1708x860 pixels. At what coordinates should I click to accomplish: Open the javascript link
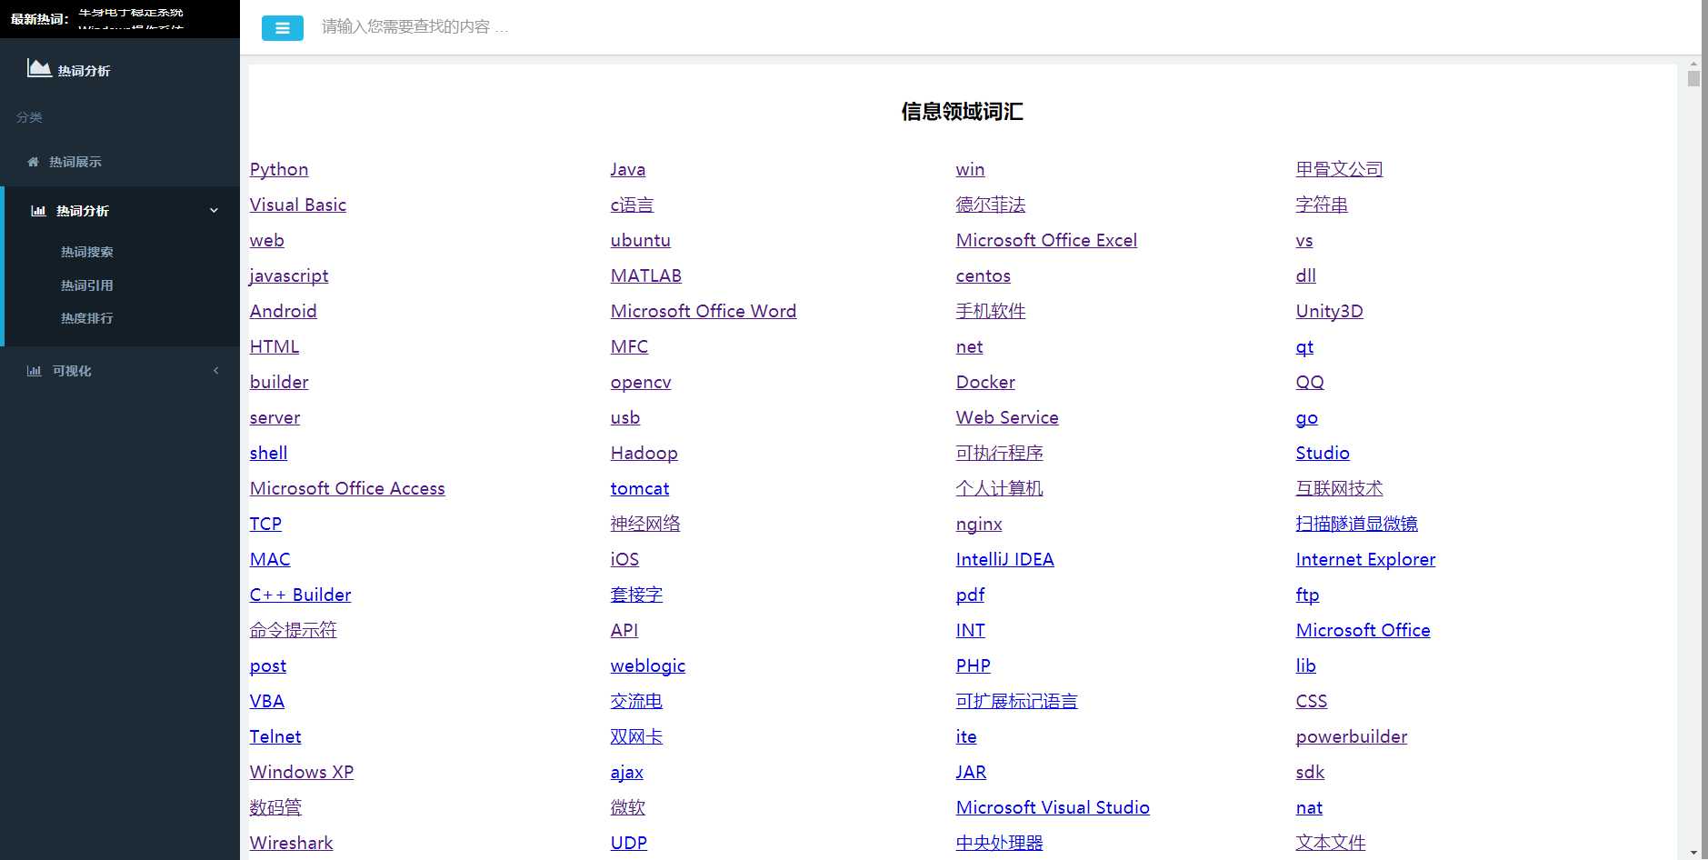coord(289,275)
